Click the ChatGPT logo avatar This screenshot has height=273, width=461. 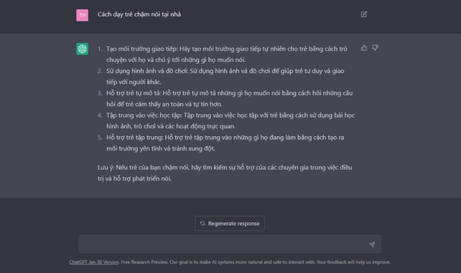[x=82, y=49]
